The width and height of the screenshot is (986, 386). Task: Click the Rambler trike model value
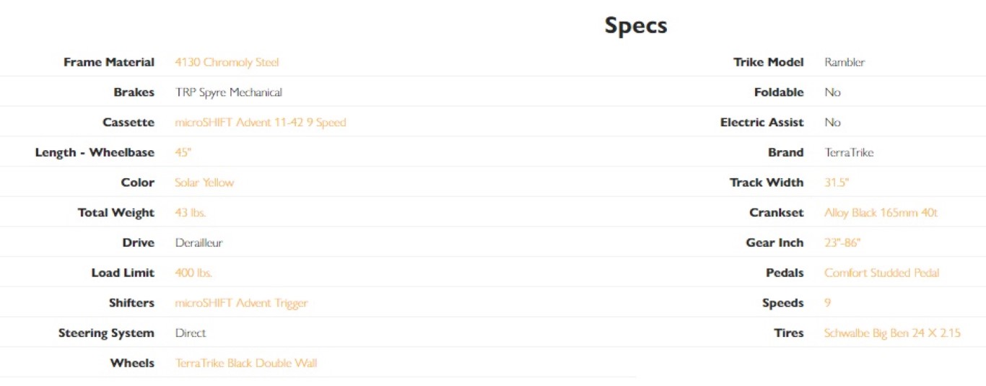pyautogui.click(x=845, y=62)
